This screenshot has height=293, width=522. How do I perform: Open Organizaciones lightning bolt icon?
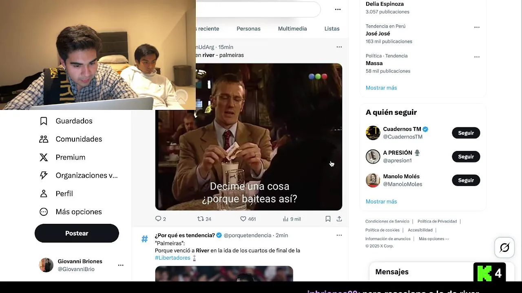(x=44, y=175)
